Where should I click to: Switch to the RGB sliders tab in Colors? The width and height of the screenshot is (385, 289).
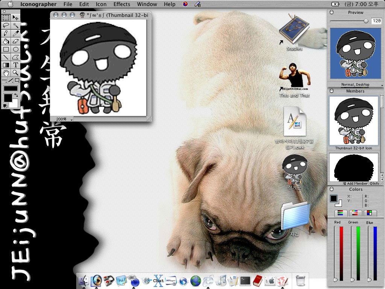pos(340,213)
